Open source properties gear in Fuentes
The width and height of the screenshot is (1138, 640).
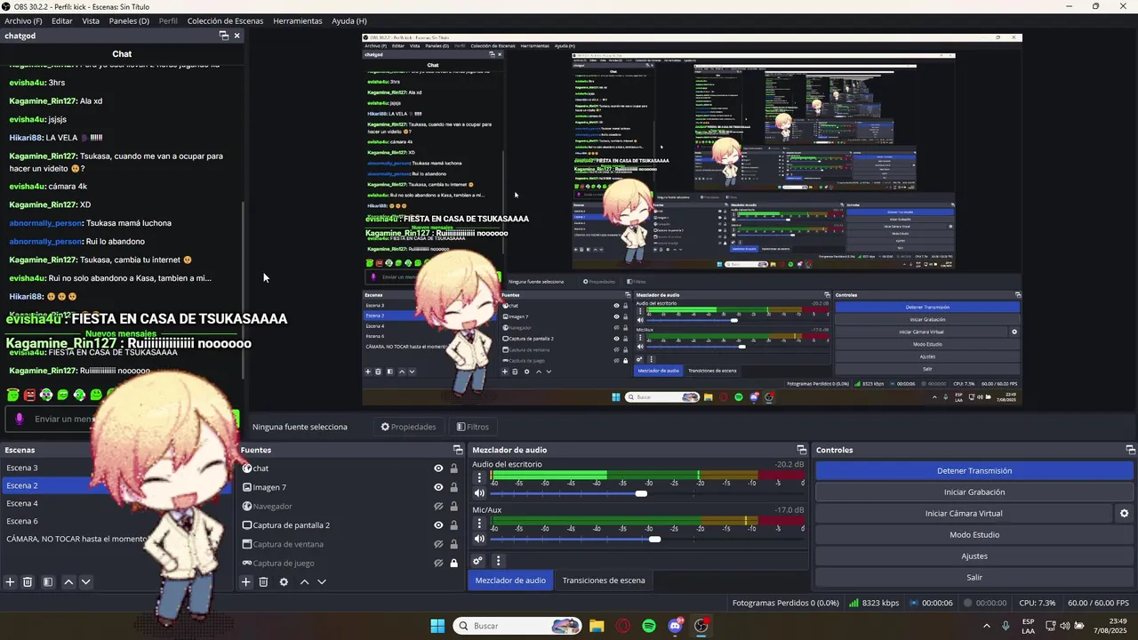tap(284, 582)
